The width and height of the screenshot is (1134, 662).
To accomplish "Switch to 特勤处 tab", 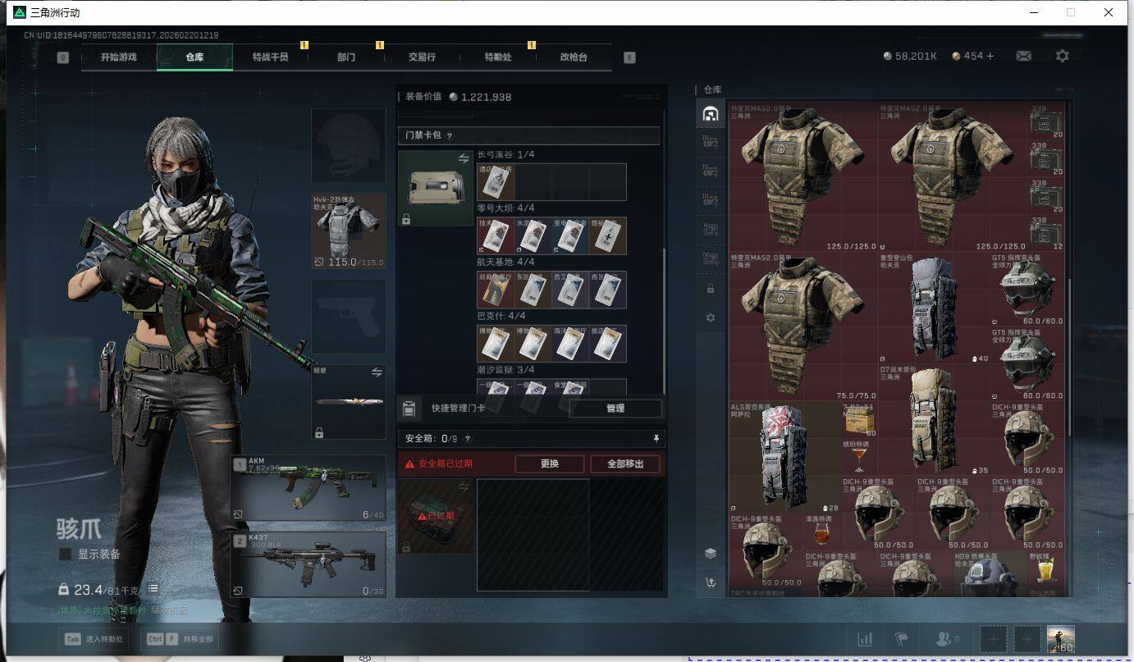I will tap(498, 57).
